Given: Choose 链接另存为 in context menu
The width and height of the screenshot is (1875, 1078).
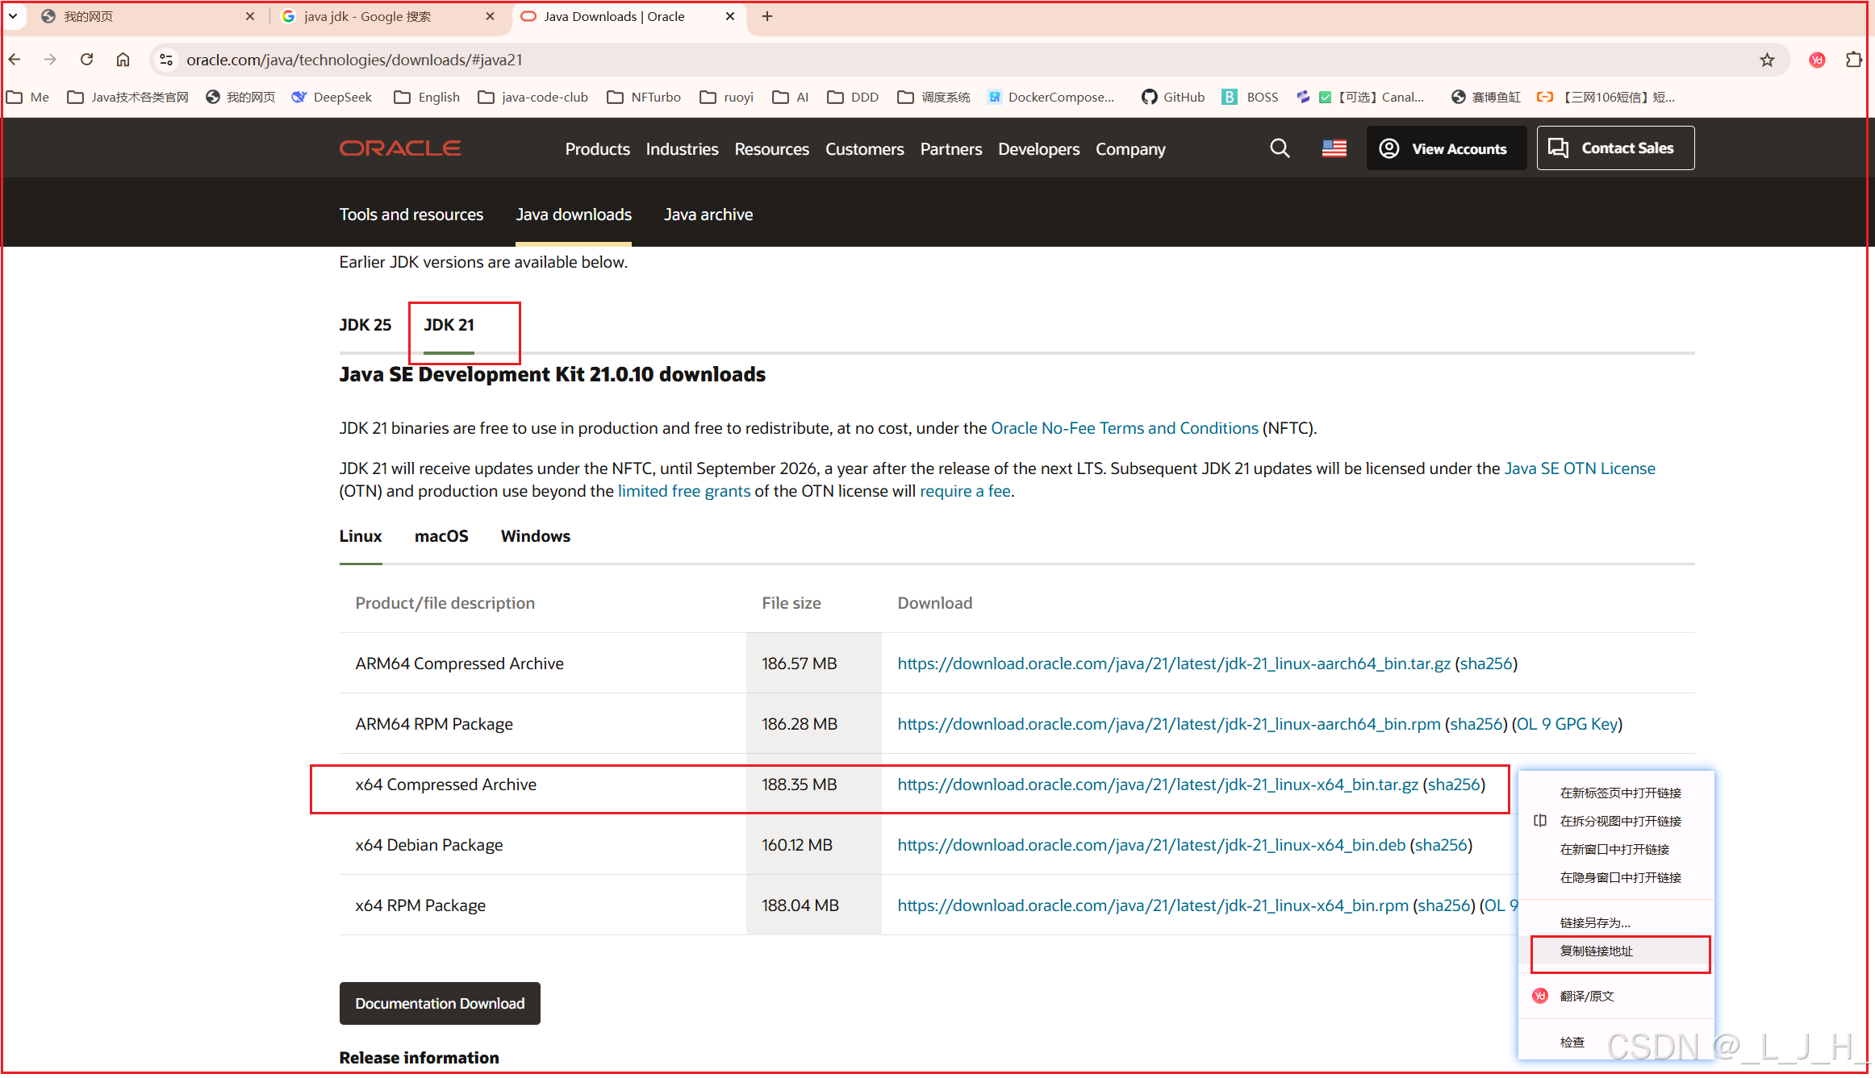Looking at the screenshot, I should pos(1594,923).
